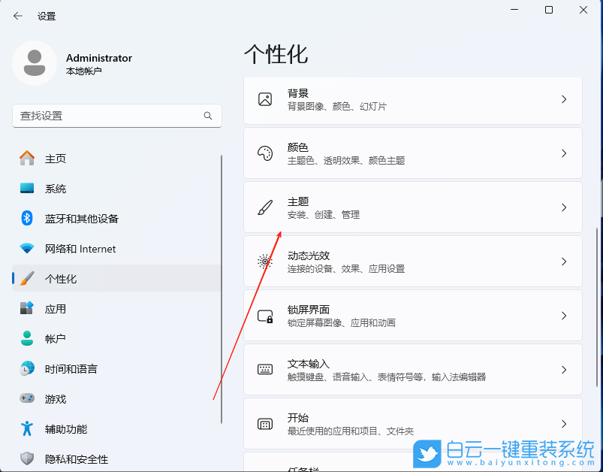Click the back arrow at top left
Image resolution: width=603 pixels, height=472 pixels.
click(x=17, y=15)
